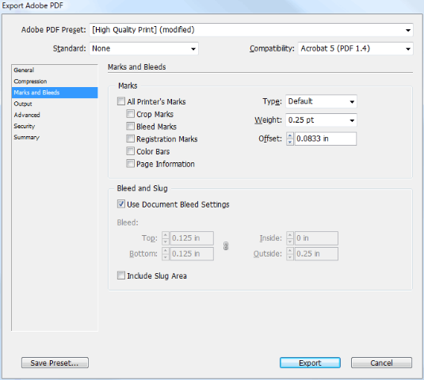Screen dimensions: 424x380
Task: Toggle the bleed link chain icon
Action: tap(226, 246)
